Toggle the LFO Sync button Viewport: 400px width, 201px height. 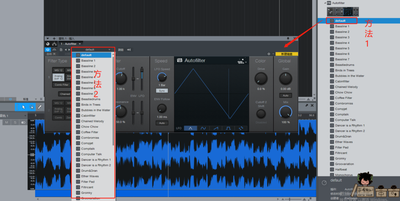[x=162, y=91]
